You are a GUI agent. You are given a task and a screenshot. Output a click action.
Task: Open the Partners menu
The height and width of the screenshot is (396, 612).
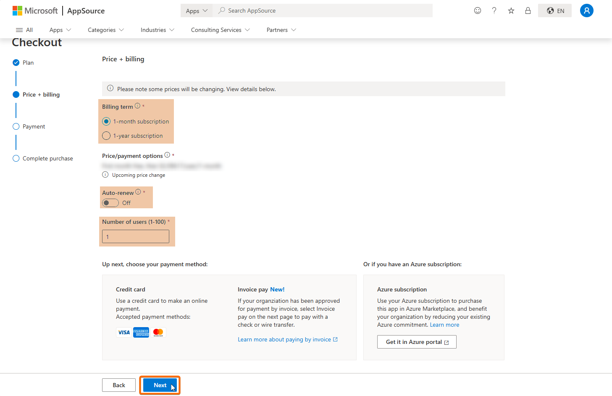[281, 30]
